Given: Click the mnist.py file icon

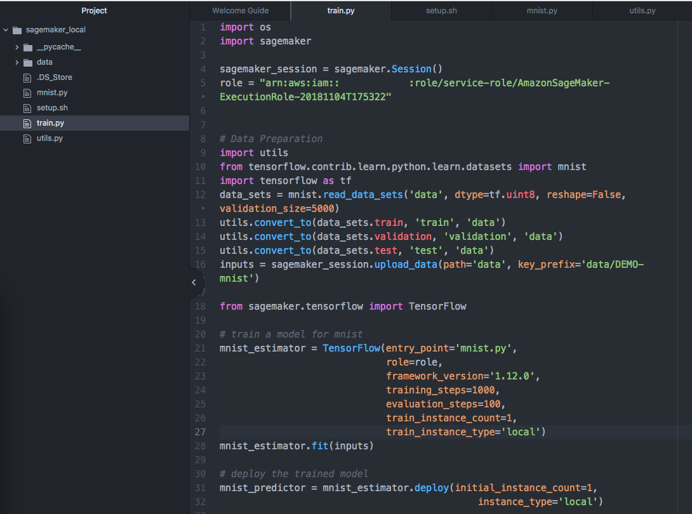Looking at the screenshot, I should click(x=27, y=93).
